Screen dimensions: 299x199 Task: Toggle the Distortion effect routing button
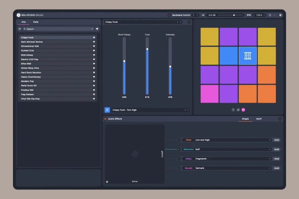(x=179, y=149)
